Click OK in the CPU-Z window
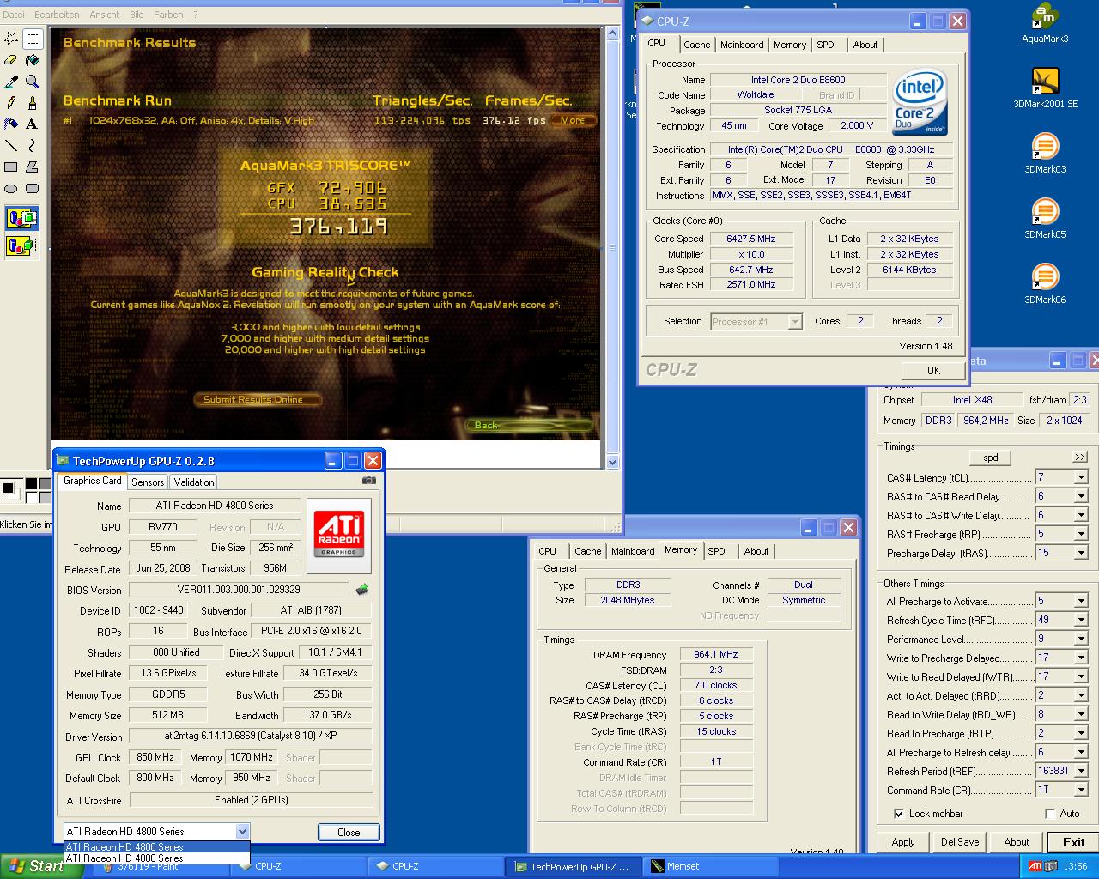This screenshot has width=1099, height=879. point(933,371)
